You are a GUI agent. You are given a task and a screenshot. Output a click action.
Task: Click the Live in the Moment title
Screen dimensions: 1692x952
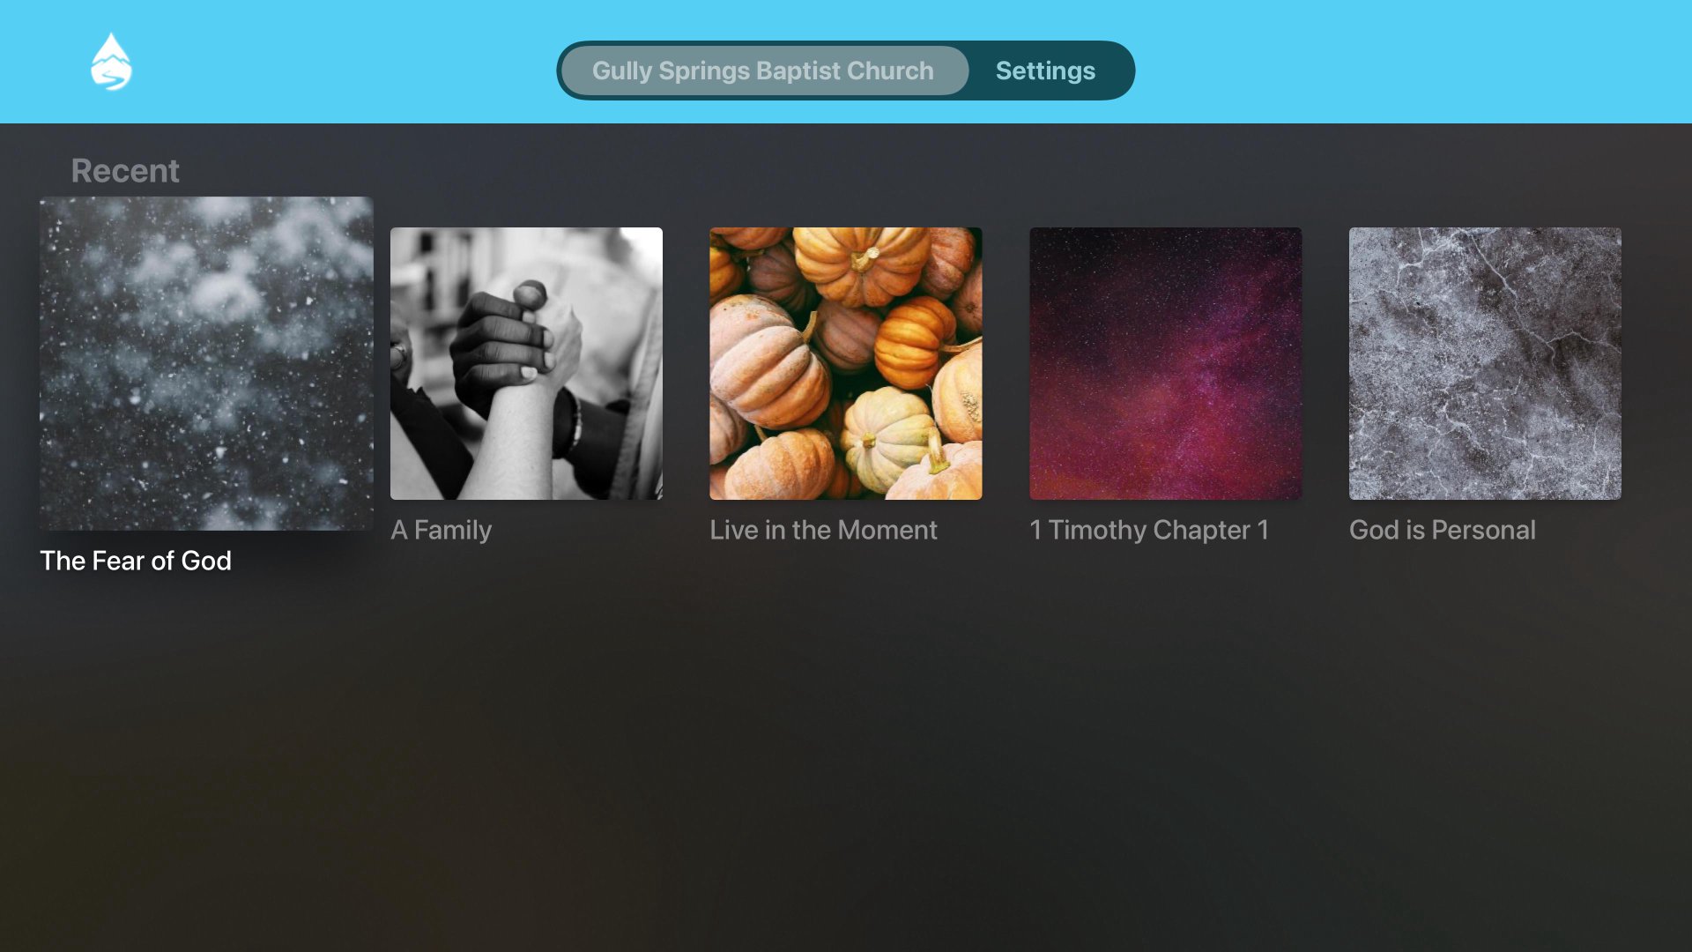(x=824, y=530)
